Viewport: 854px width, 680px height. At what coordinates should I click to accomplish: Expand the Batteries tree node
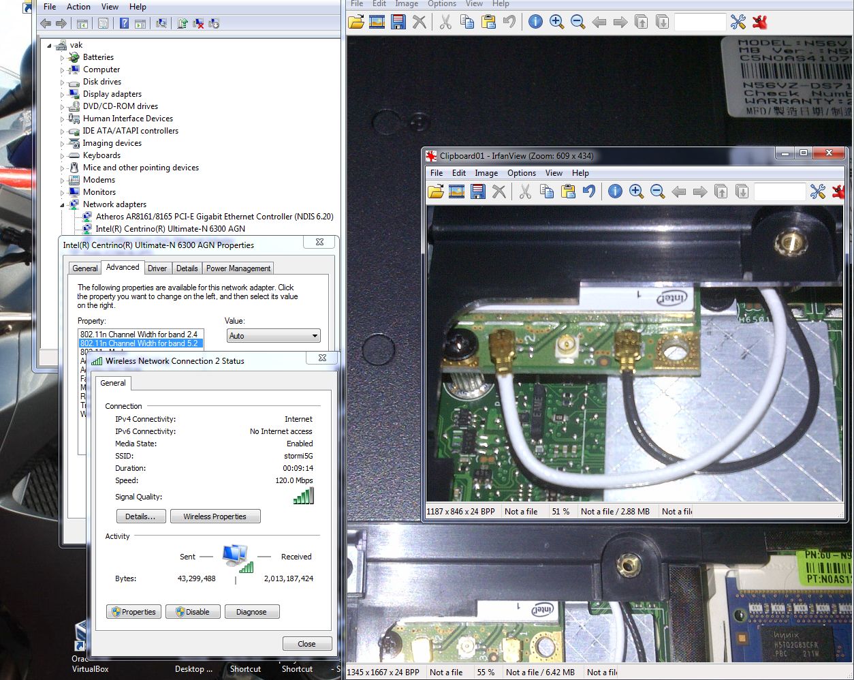(x=62, y=58)
